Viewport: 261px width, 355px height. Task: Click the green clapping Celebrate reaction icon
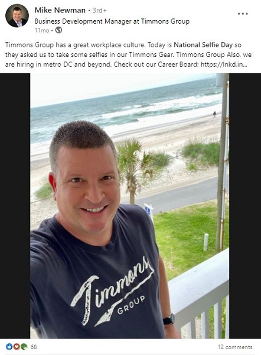tap(24, 347)
